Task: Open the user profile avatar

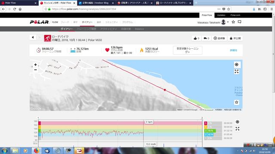Action: pyautogui.click(x=223, y=22)
